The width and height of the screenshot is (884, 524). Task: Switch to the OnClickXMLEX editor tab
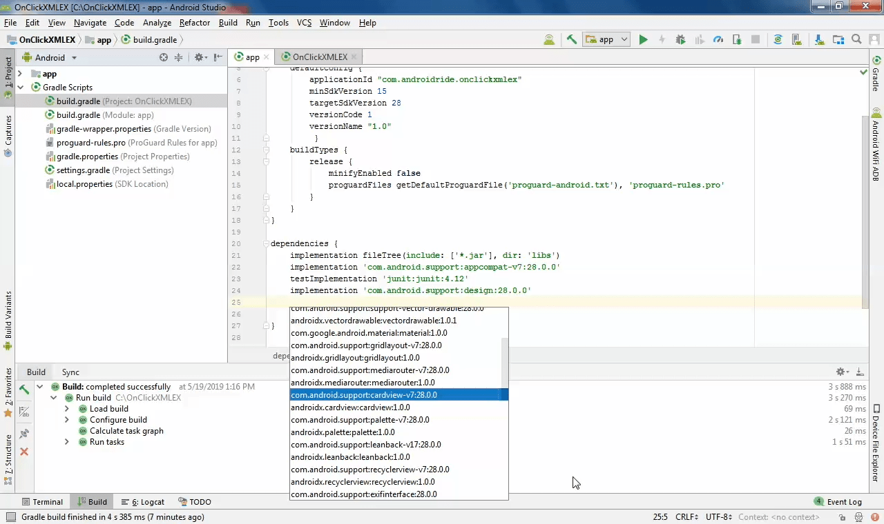320,57
